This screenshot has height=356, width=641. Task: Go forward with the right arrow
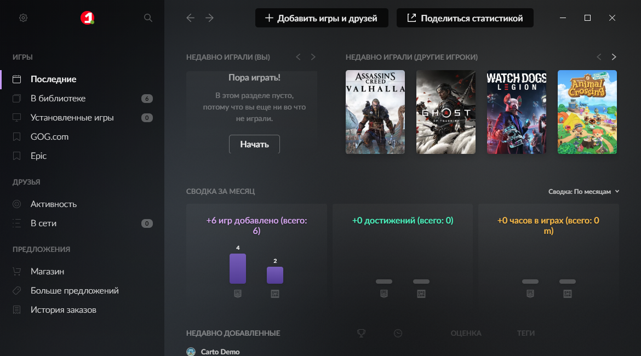tap(209, 18)
